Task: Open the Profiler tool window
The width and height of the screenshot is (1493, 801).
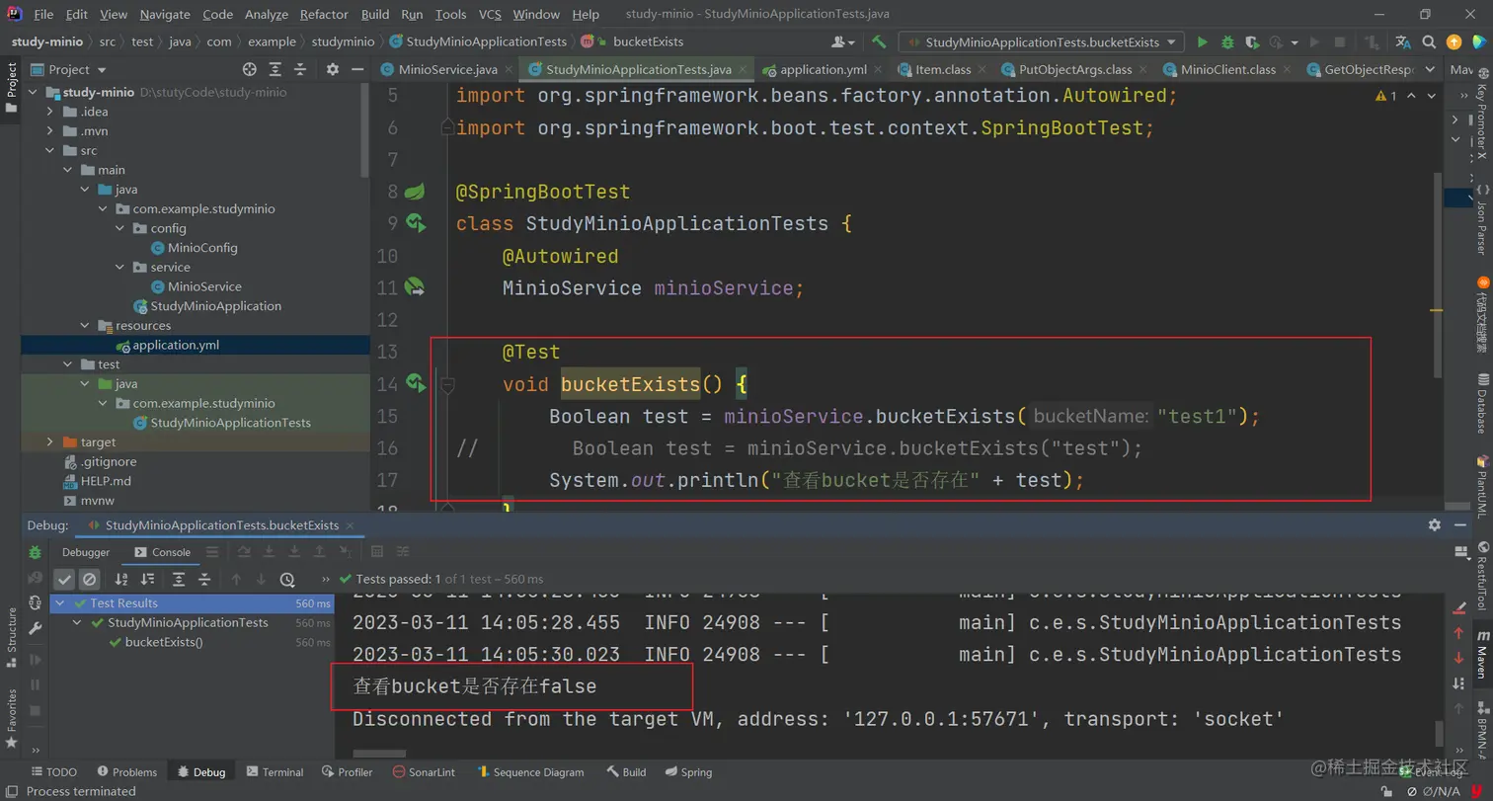Action: tap(346, 772)
